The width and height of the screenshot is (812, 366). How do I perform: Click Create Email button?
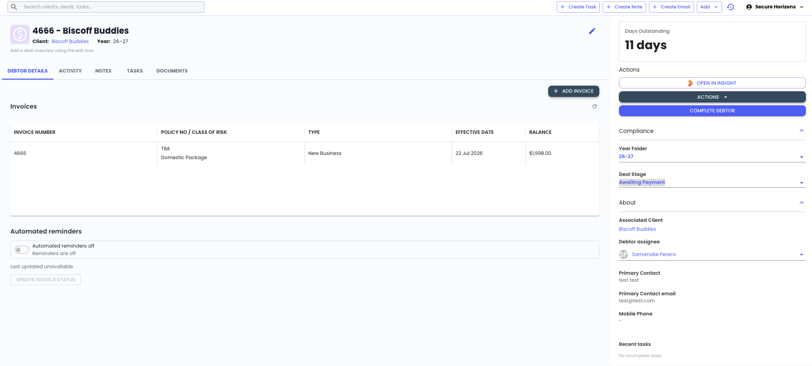tap(671, 7)
